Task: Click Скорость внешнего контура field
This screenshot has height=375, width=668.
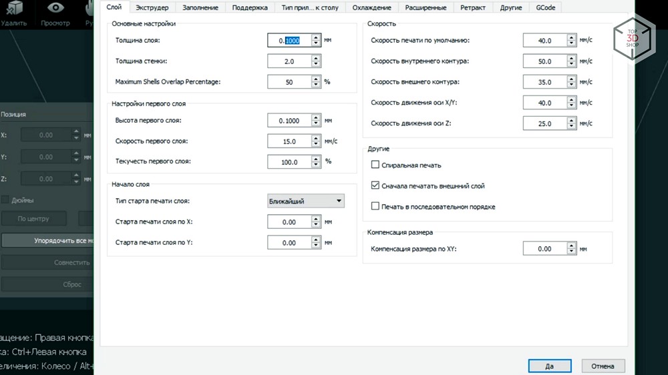Action: tap(545, 81)
